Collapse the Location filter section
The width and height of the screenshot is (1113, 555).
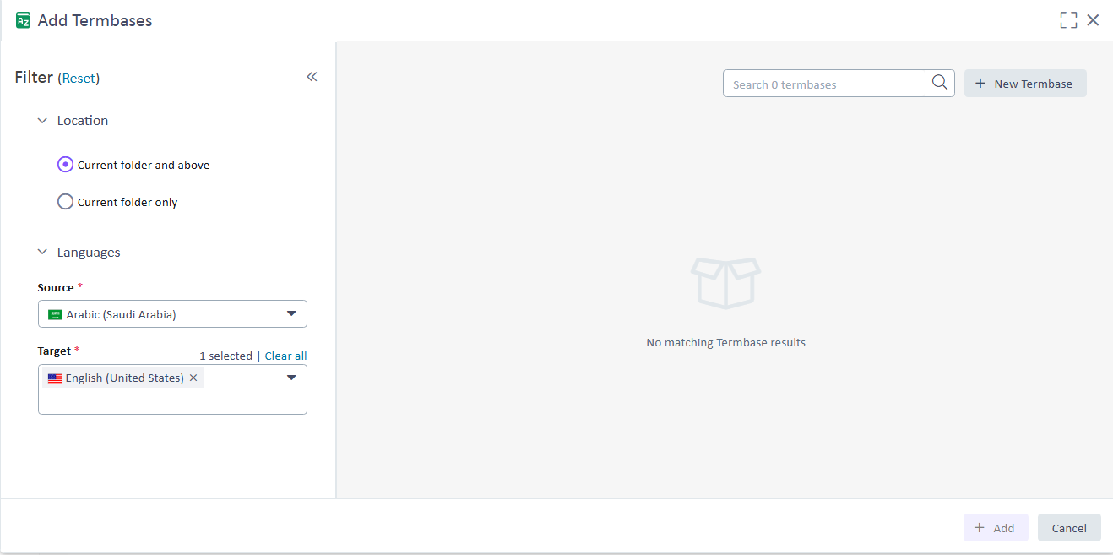[x=42, y=121]
